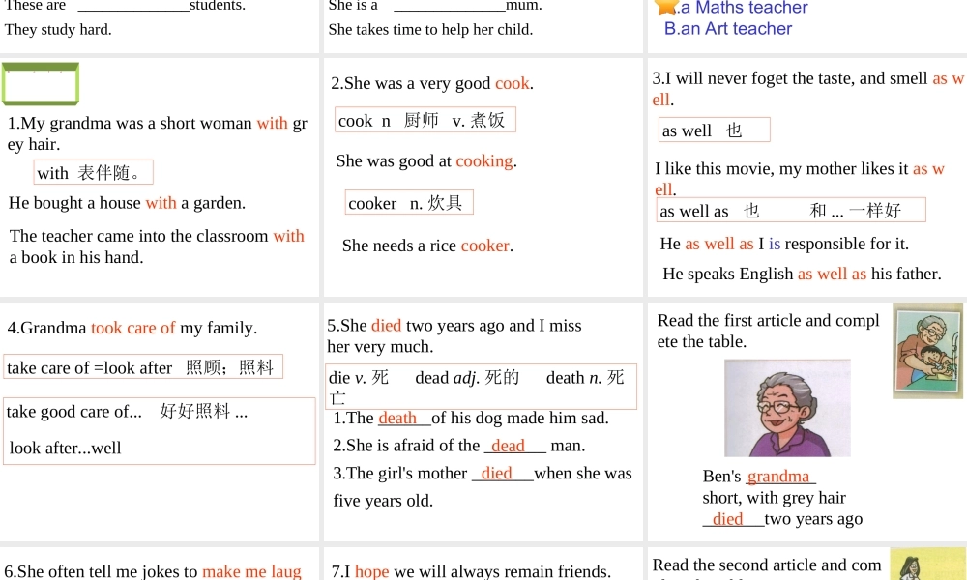Click the highlighted word 'cooking'
This screenshot has width=967, height=580.
pyautogui.click(x=483, y=160)
